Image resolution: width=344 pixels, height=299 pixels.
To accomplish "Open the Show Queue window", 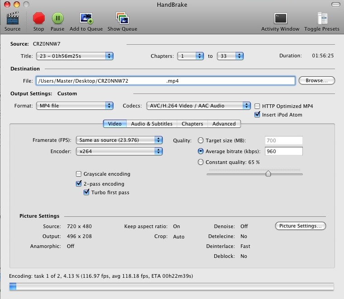I will tap(122, 19).
